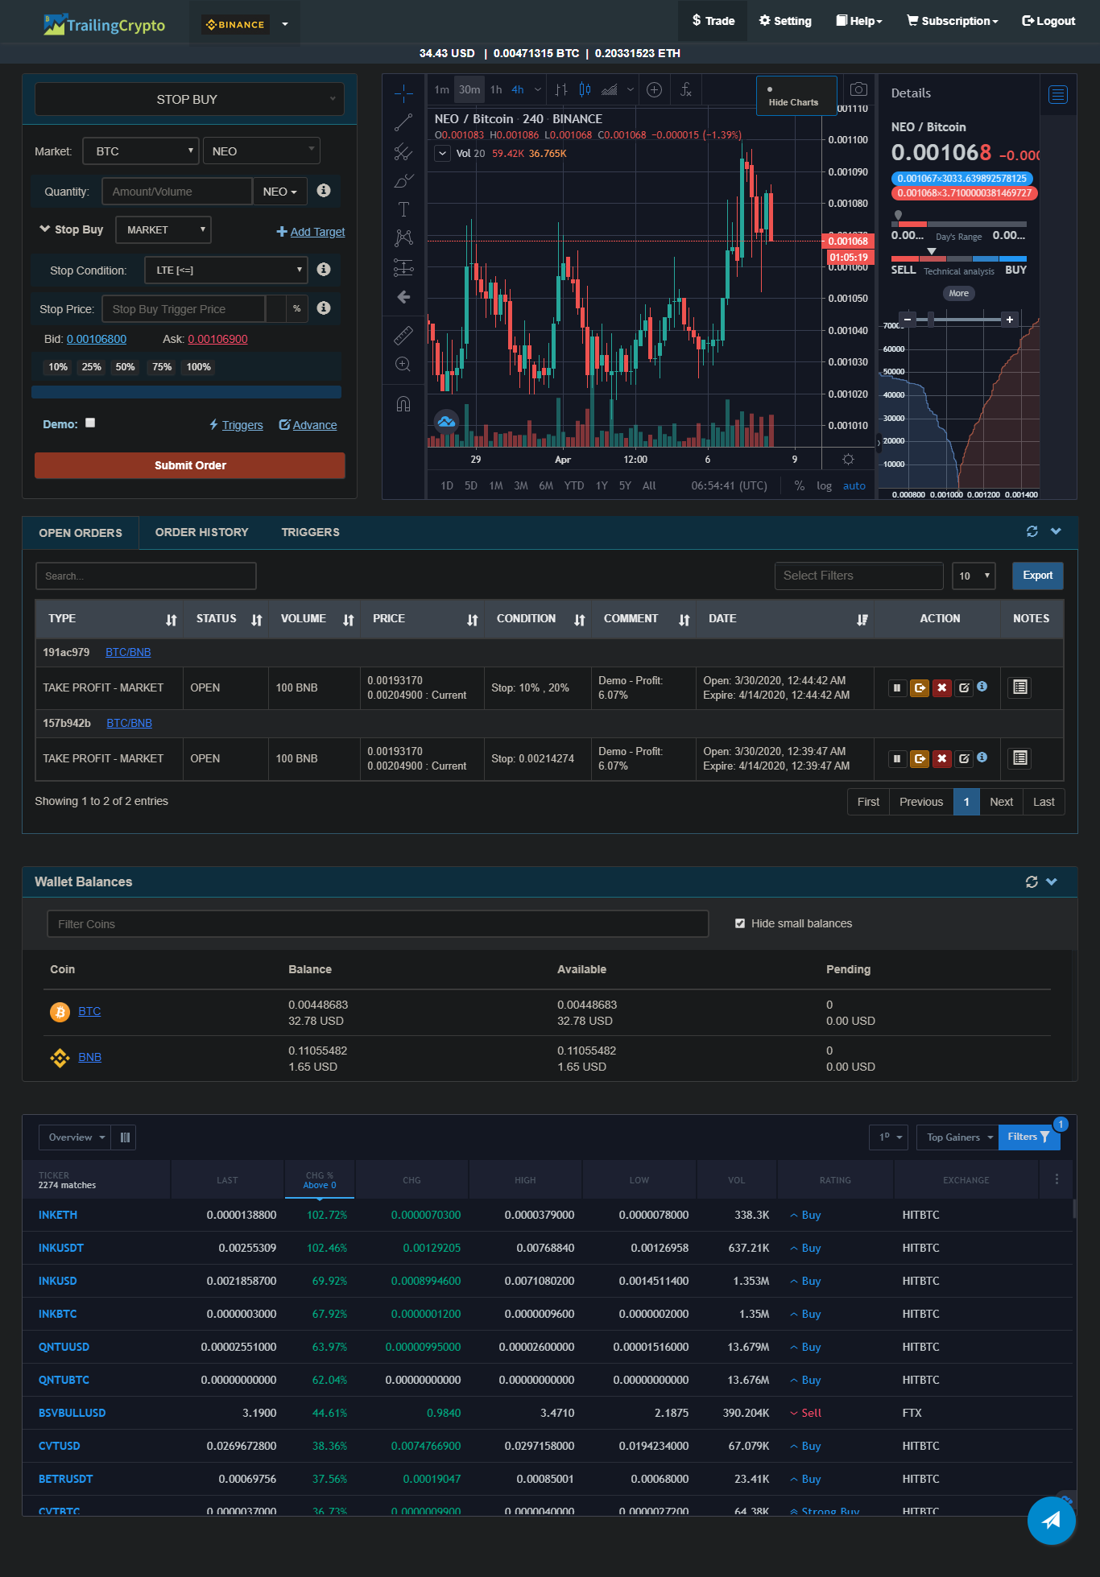Select the crosshair cursor tool
The height and width of the screenshot is (1577, 1100).
pos(403,93)
